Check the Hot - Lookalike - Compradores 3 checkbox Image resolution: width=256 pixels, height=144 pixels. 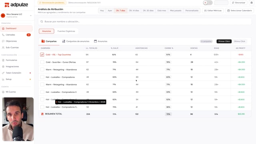tap(42, 92)
